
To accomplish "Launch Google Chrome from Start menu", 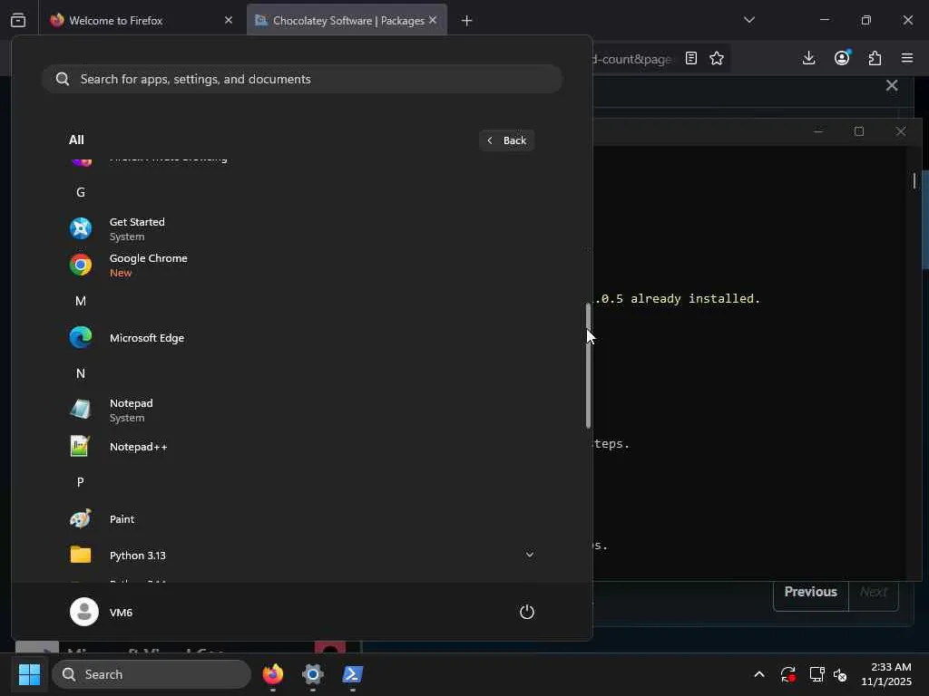I will pyautogui.click(x=302, y=266).
